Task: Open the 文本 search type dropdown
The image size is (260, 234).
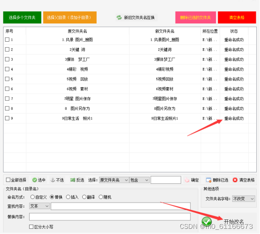Action: tap(39, 206)
